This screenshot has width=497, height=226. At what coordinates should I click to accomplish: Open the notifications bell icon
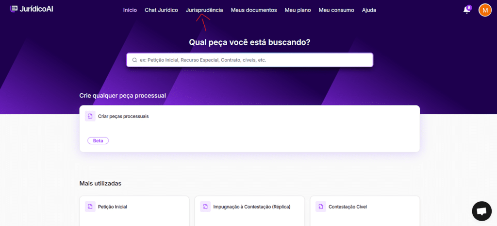pyautogui.click(x=466, y=10)
